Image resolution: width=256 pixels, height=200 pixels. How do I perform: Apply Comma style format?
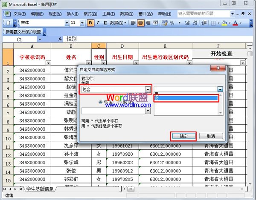point(180,23)
